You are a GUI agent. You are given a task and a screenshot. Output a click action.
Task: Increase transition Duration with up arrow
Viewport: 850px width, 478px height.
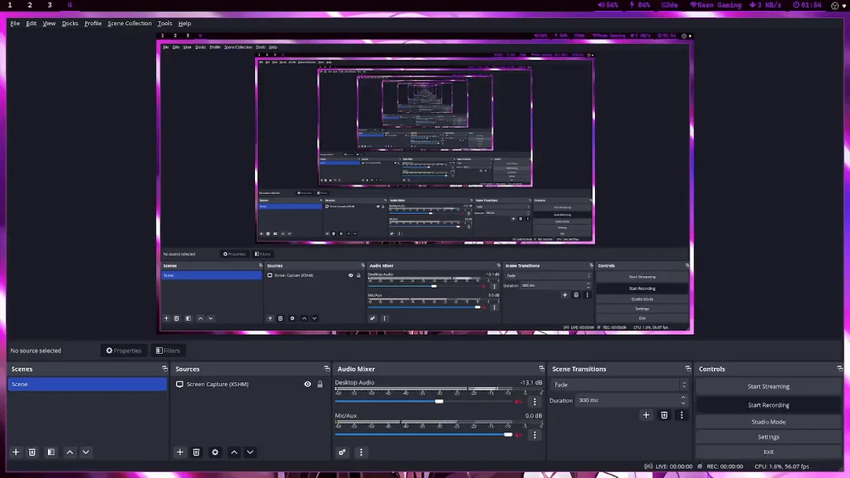(x=683, y=397)
